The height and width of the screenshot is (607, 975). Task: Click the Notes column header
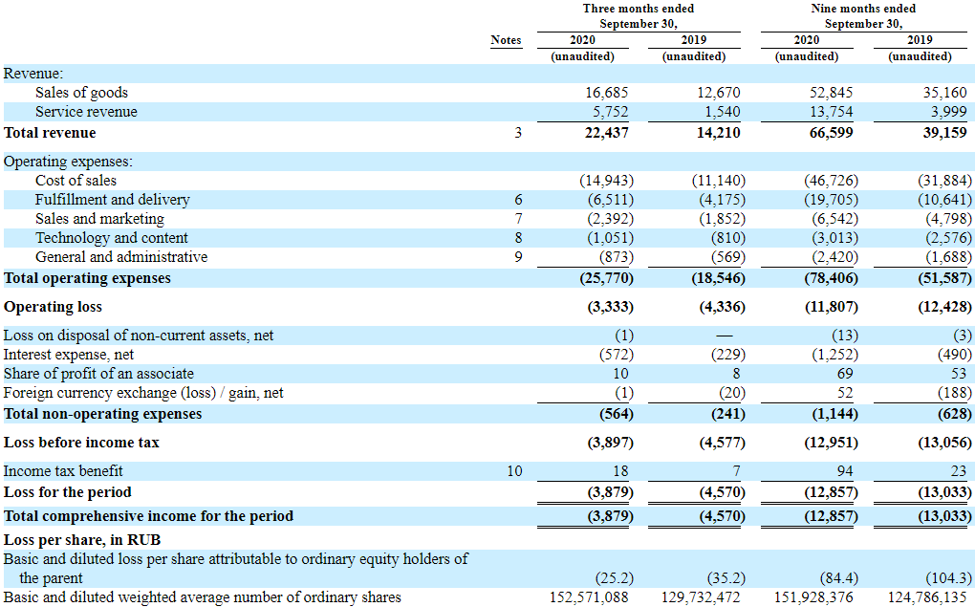pos(506,40)
